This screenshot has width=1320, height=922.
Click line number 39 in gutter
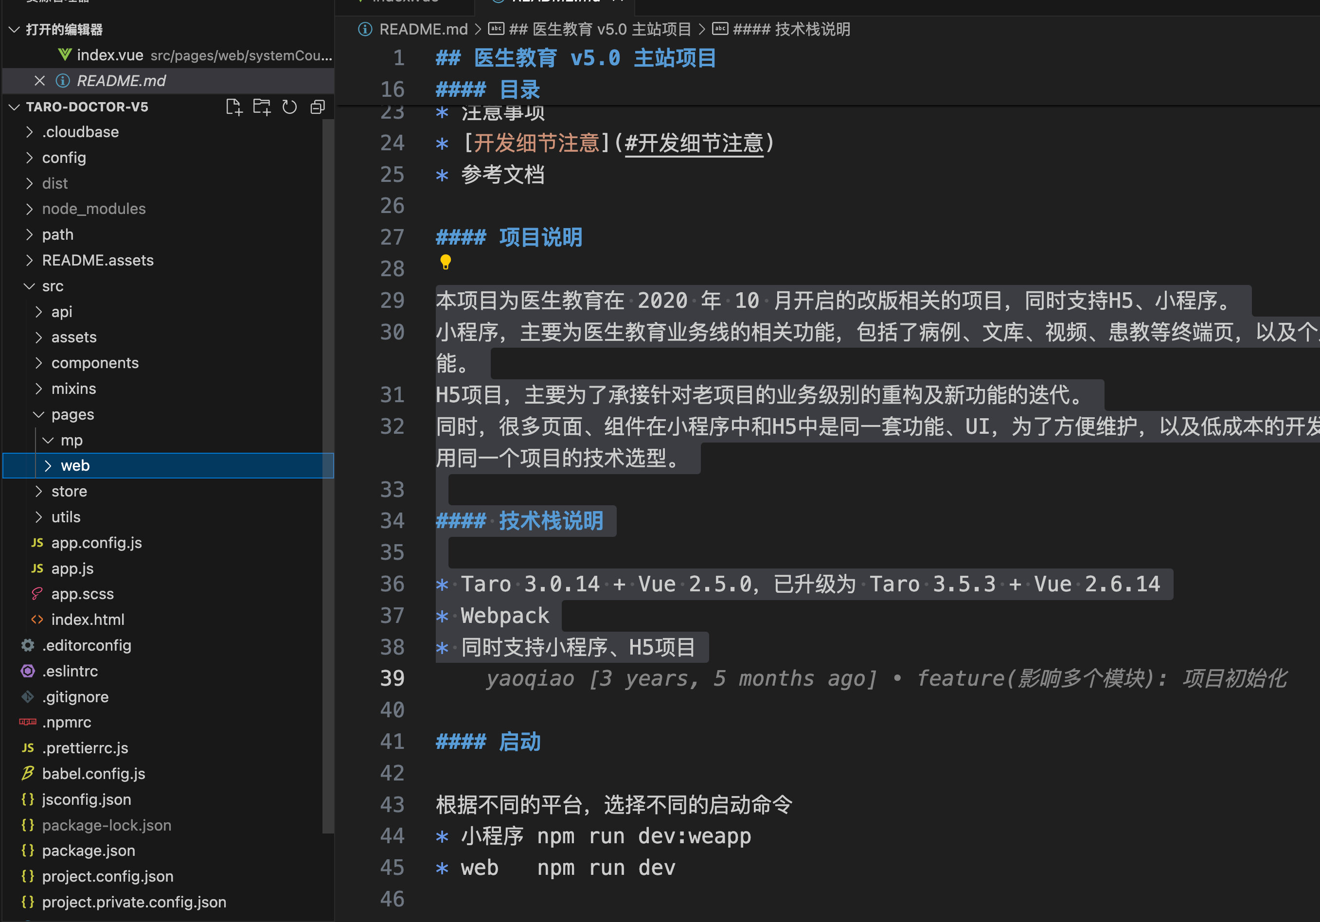click(392, 679)
